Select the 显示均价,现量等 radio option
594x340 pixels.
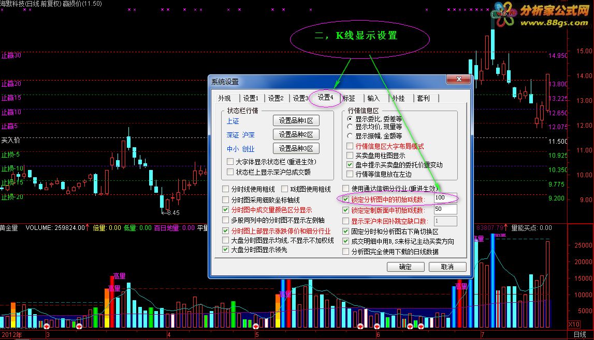click(350, 127)
